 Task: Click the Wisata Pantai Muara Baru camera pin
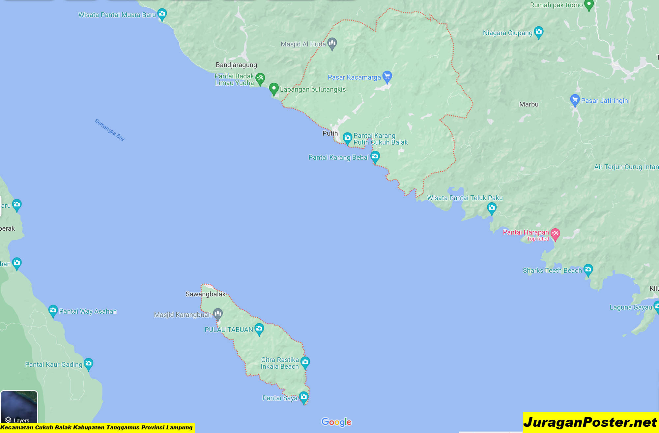(x=162, y=14)
